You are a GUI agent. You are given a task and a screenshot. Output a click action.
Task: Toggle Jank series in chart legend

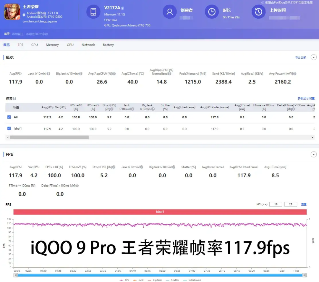pos(138,280)
